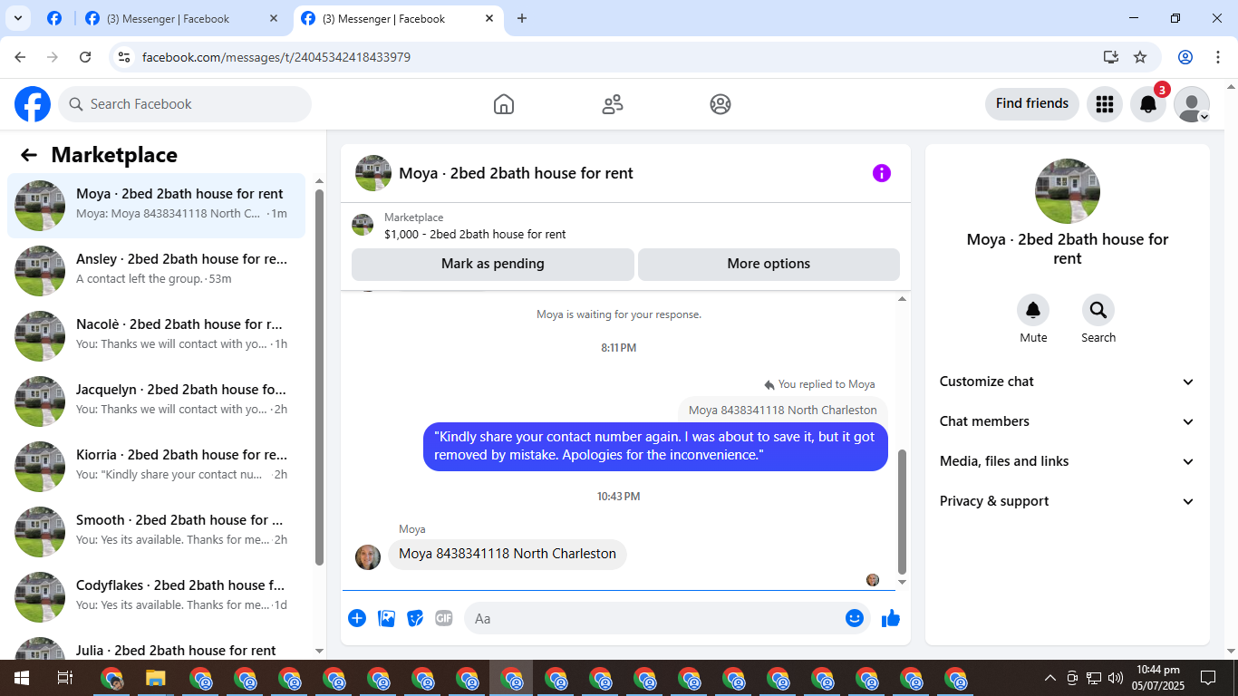Image resolution: width=1238 pixels, height=696 pixels.
Task: Open a new browser tab
Action: pyautogui.click(x=522, y=18)
